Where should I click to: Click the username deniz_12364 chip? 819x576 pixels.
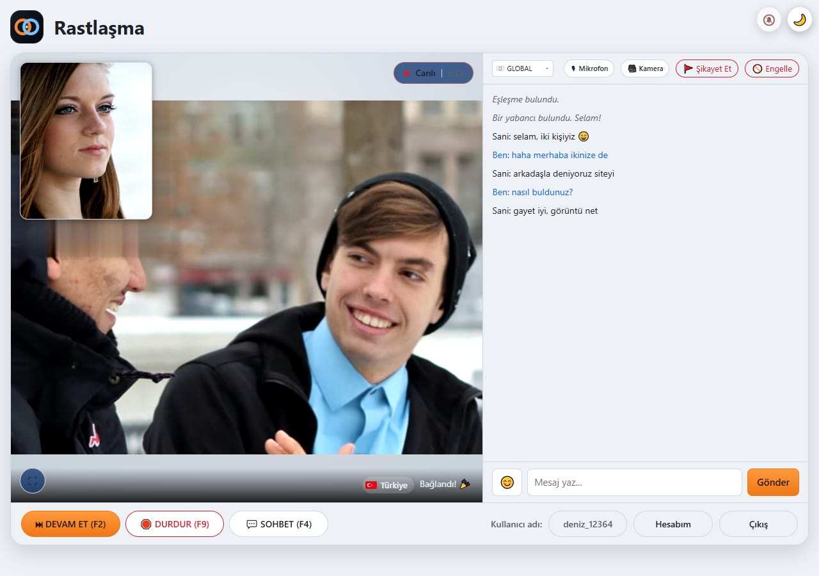pos(587,524)
